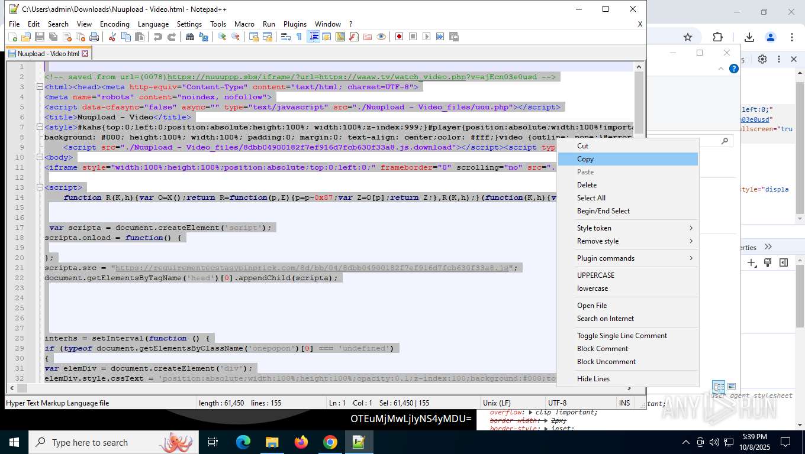The width and height of the screenshot is (805, 454).
Task: Click the Save recorded macro icon
Action: click(x=454, y=37)
